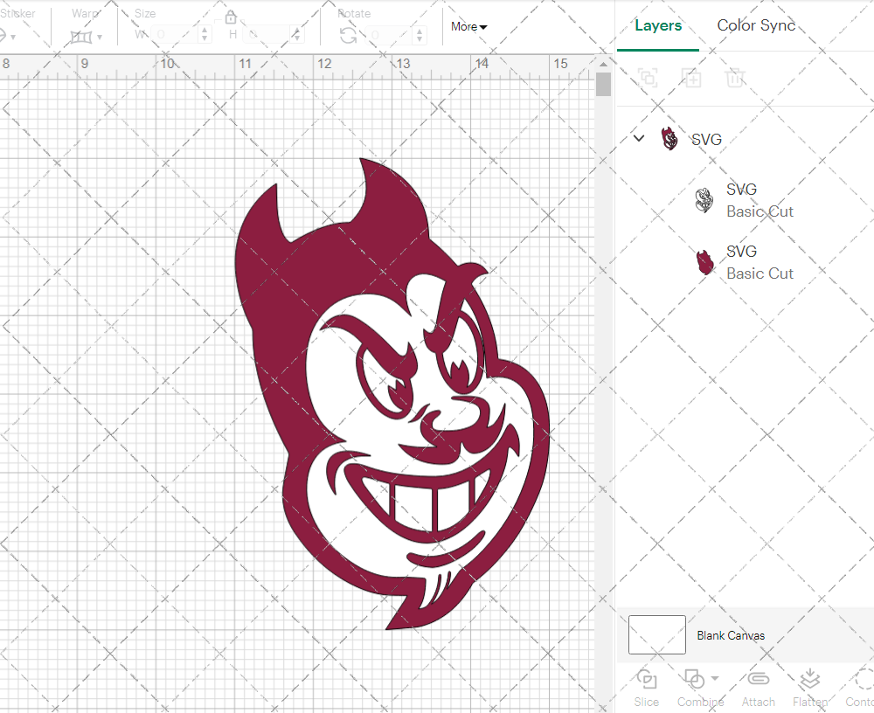Click the Slice tool icon

point(646,679)
